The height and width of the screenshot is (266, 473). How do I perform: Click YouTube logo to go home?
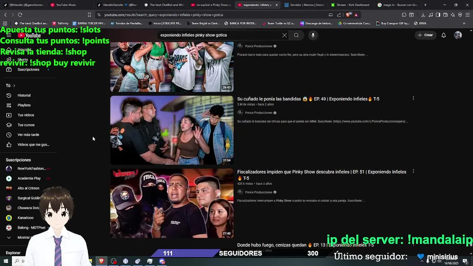30,35
